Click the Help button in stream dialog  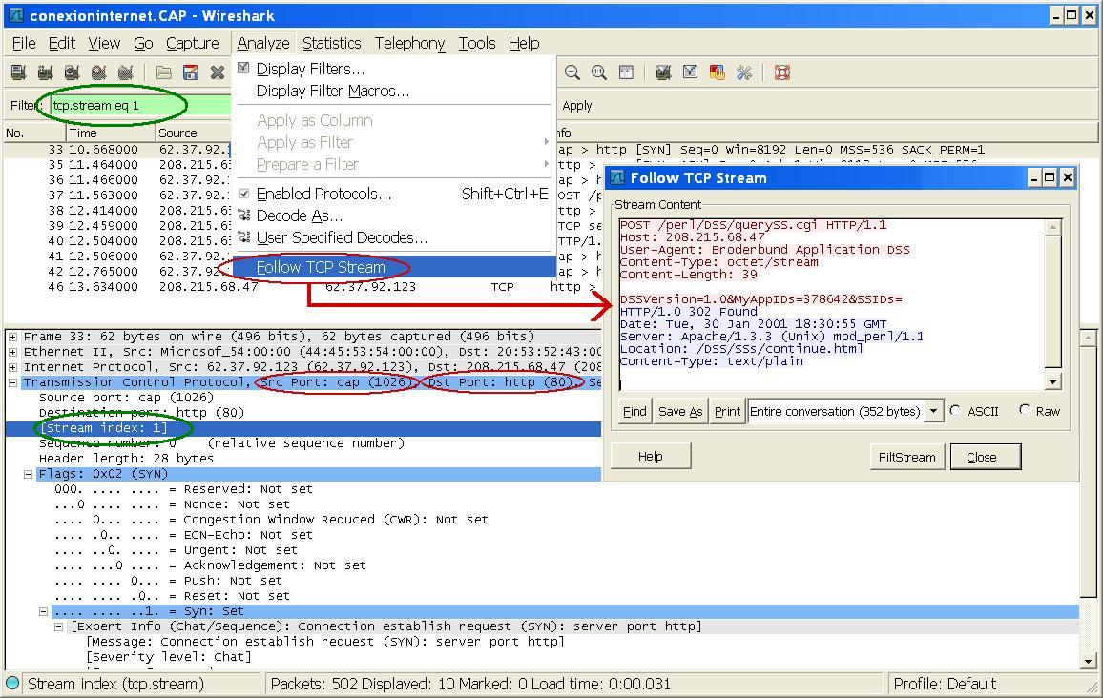coord(651,457)
